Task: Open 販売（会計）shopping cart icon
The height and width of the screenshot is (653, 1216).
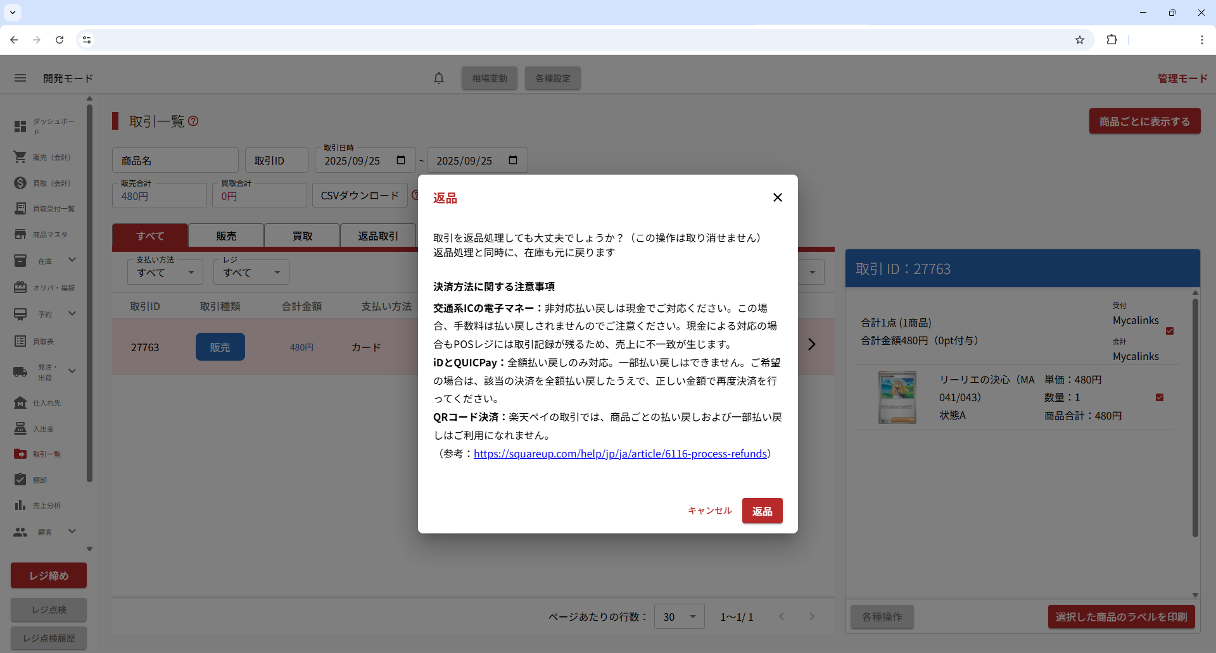Action: point(20,157)
